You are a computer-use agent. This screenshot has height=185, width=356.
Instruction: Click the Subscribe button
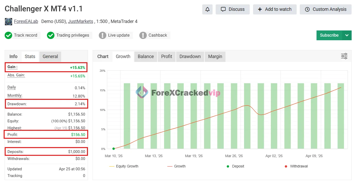pyautogui.click(x=329, y=35)
